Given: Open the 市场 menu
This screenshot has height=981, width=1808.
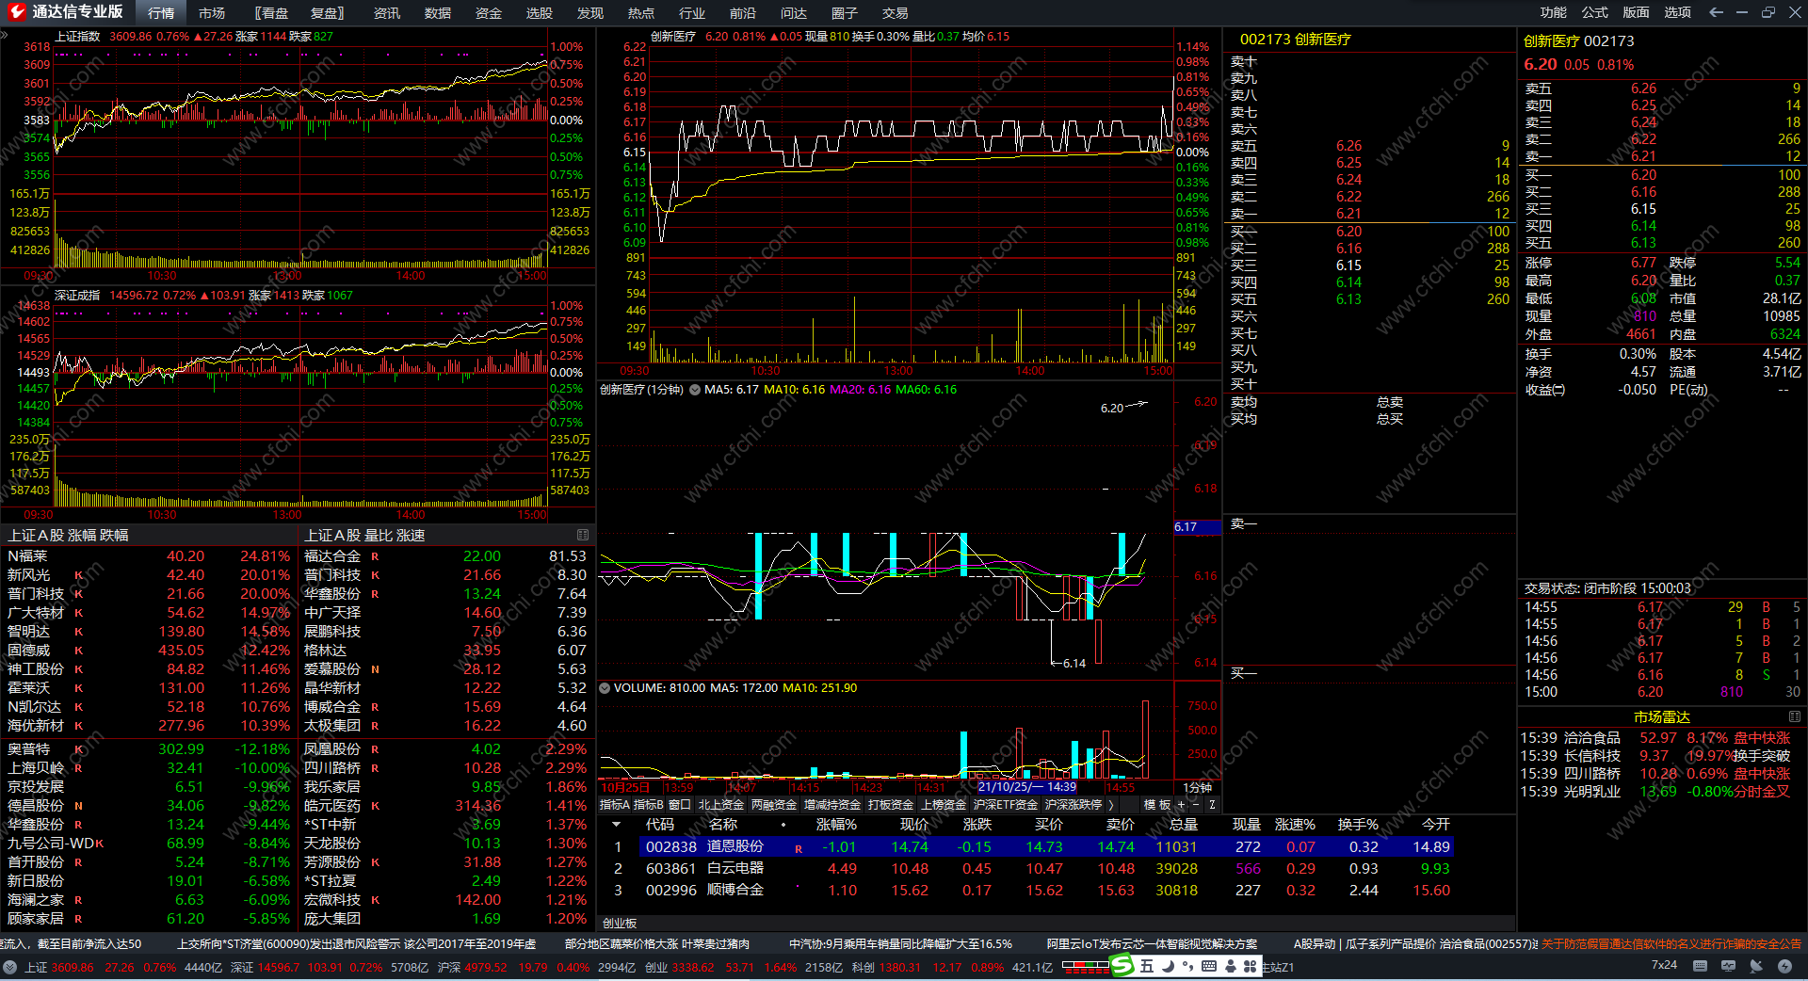Looking at the screenshot, I should click(x=212, y=13).
